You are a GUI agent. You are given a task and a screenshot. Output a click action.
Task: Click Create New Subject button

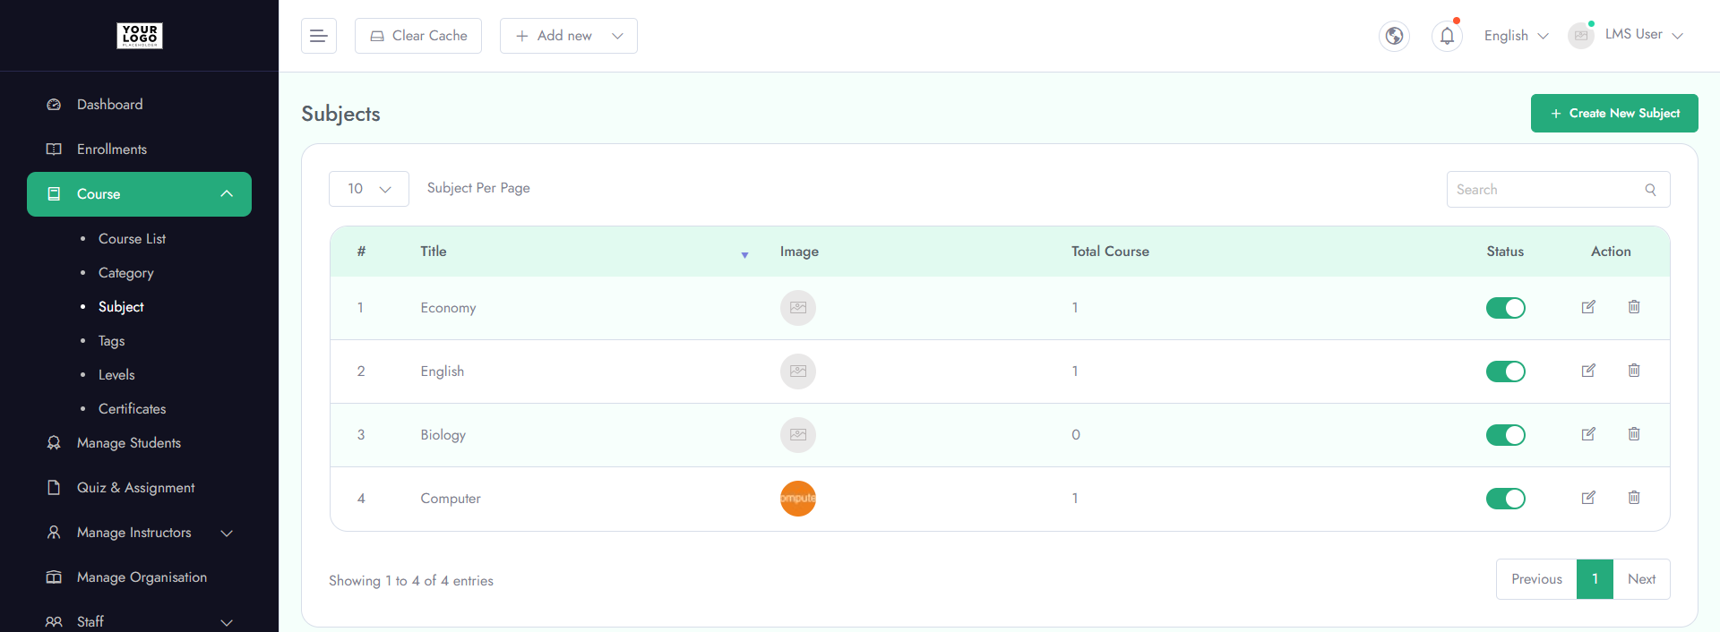click(1614, 114)
